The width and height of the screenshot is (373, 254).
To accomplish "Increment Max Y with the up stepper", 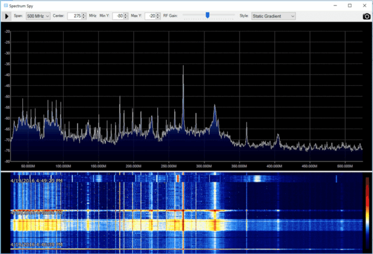I will pos(159,15).
